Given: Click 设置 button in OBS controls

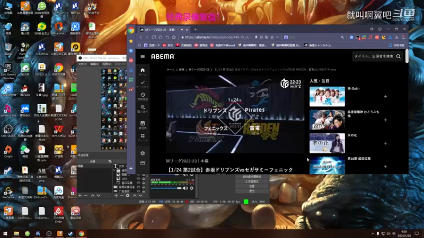Looking at the screenshot, I should coord(252,186).
